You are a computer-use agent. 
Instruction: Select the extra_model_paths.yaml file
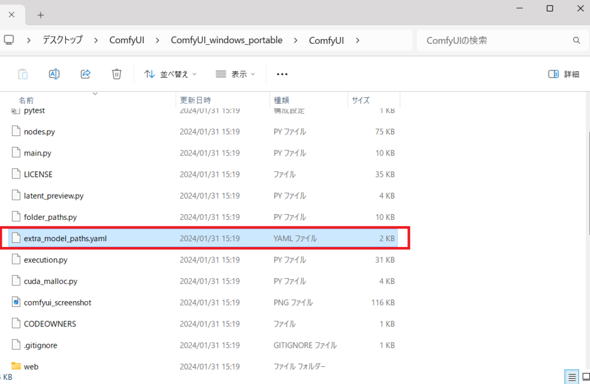coord(65,238)
